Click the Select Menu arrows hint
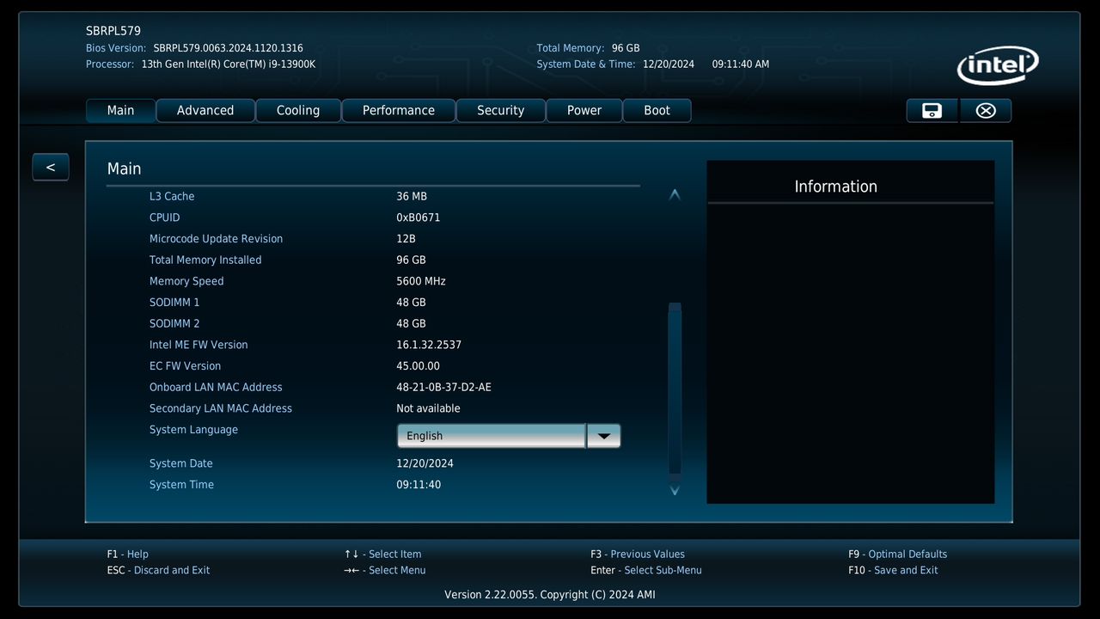Image resolution: width=1100 pixels, height=619 pixels. click(384, 570)
